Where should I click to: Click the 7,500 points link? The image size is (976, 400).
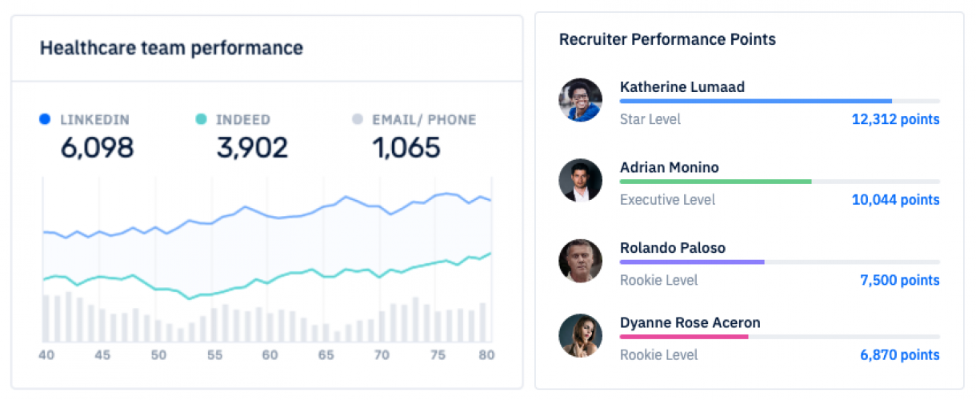coord(899,280)
